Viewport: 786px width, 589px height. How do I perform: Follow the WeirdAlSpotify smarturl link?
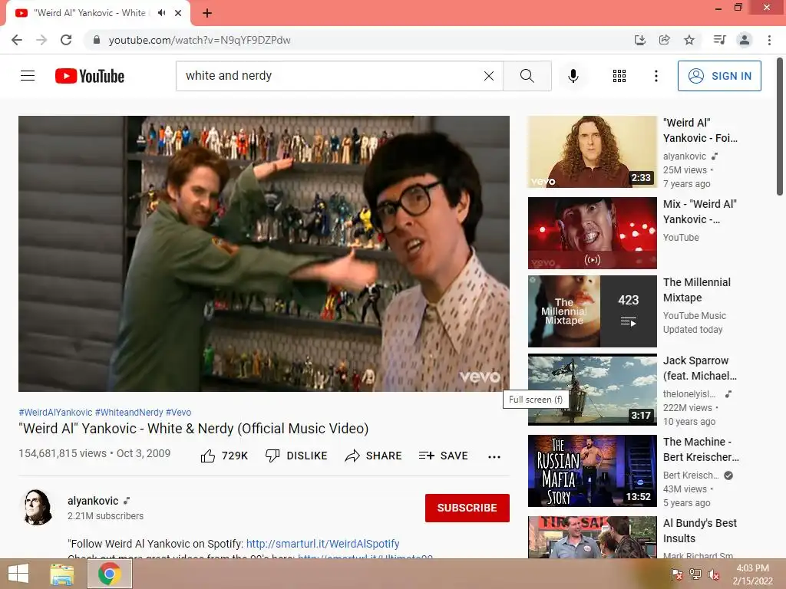(323, 544)
